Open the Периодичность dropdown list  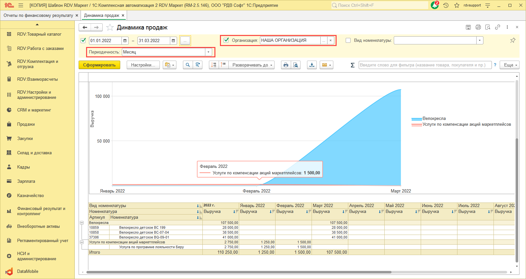point(208,52)
